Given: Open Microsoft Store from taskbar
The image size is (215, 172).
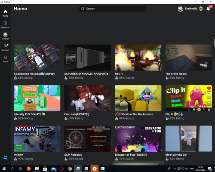Looking at the screenshot, I should [x=45, y=169].
